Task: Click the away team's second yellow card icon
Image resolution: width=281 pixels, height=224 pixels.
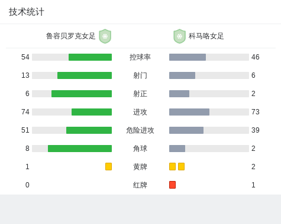Action: pos(181,166)
